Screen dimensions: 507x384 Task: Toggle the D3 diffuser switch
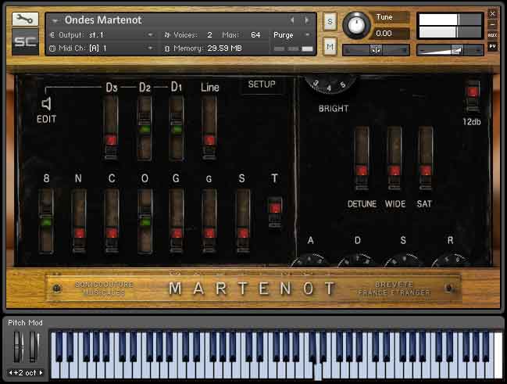click(111, 127)
